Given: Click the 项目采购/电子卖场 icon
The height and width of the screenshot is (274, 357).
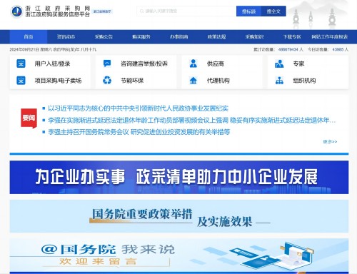Looking at the screenshot, I should pos(21,81).
